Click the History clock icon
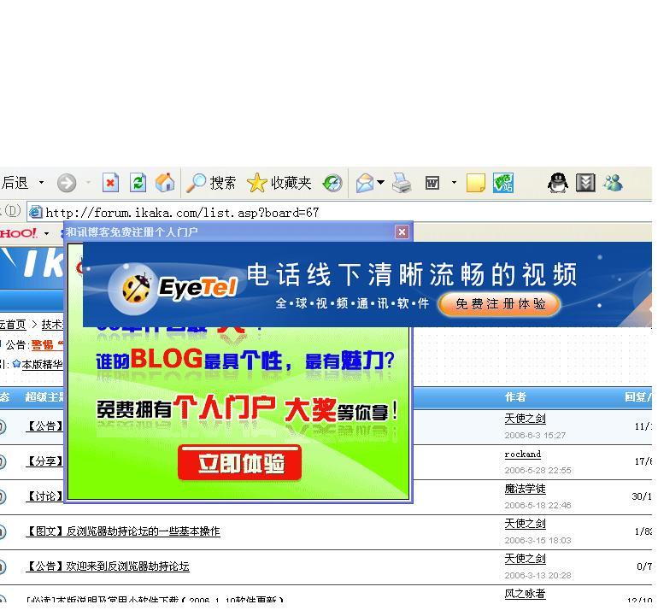 pos(332,184)
